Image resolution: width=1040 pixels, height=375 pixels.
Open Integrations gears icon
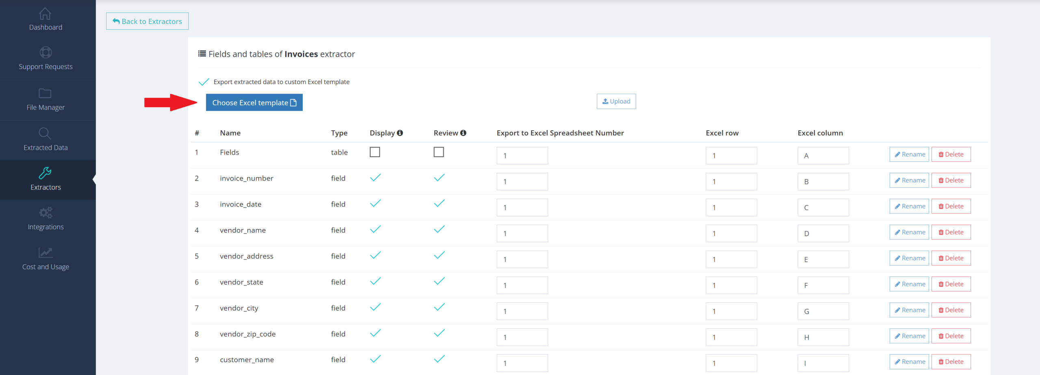pyautogui.click(x=45, y=213)
